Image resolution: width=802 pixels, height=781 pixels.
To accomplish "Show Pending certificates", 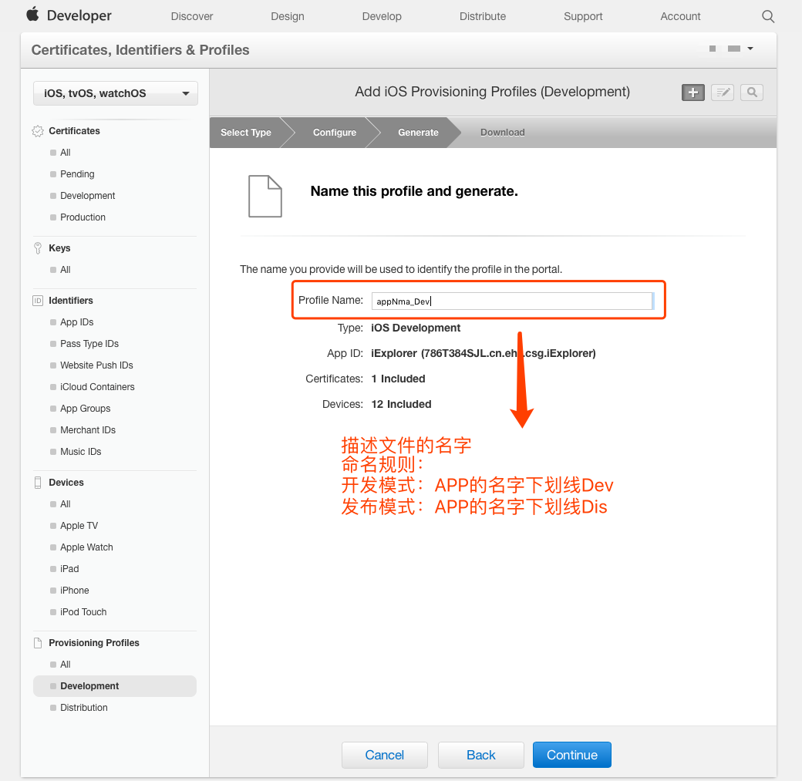I will (77, 174).
